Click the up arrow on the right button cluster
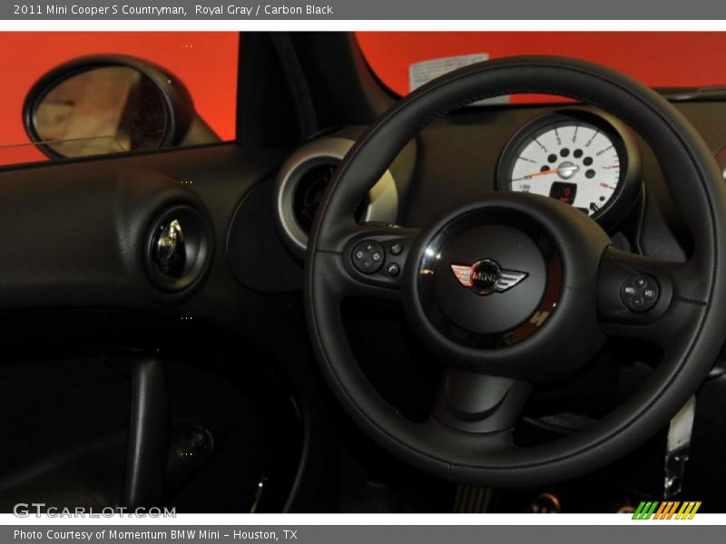The image size is (726, 544). pyautogui.click(x=642, y=281)
